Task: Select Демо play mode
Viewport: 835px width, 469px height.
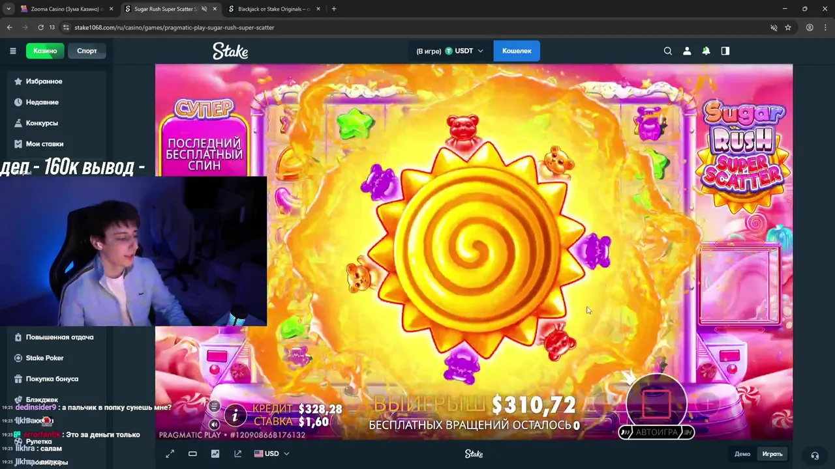Action: 742,454
